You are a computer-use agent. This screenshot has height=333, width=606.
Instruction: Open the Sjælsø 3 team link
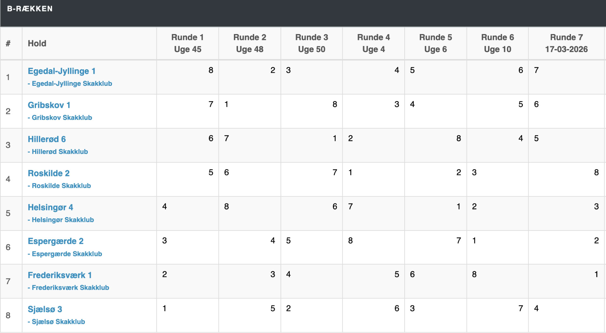click(x=45, y=309)
